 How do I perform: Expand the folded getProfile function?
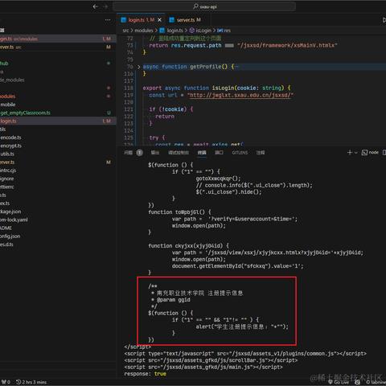point(138,67)
